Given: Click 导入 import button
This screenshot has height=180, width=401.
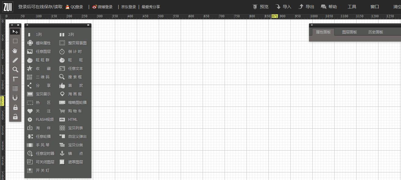Looking at the screenshot, I should point(283,7).
